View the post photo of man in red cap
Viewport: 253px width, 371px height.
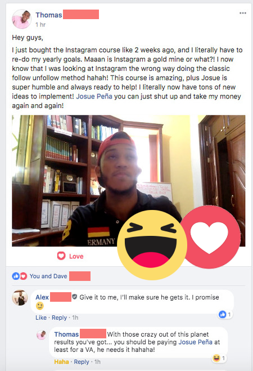[129, 181]
